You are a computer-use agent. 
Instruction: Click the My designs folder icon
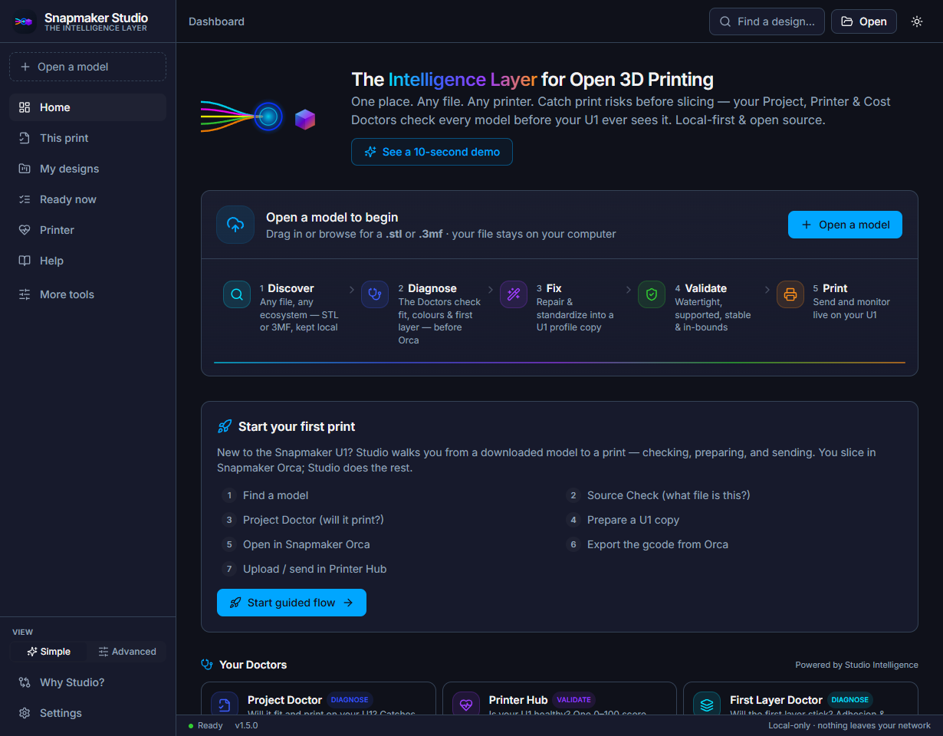pyautogui.click(x=25, y=169)
